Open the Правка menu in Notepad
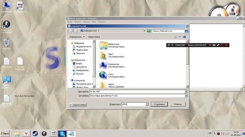 [x=77, y=22]
